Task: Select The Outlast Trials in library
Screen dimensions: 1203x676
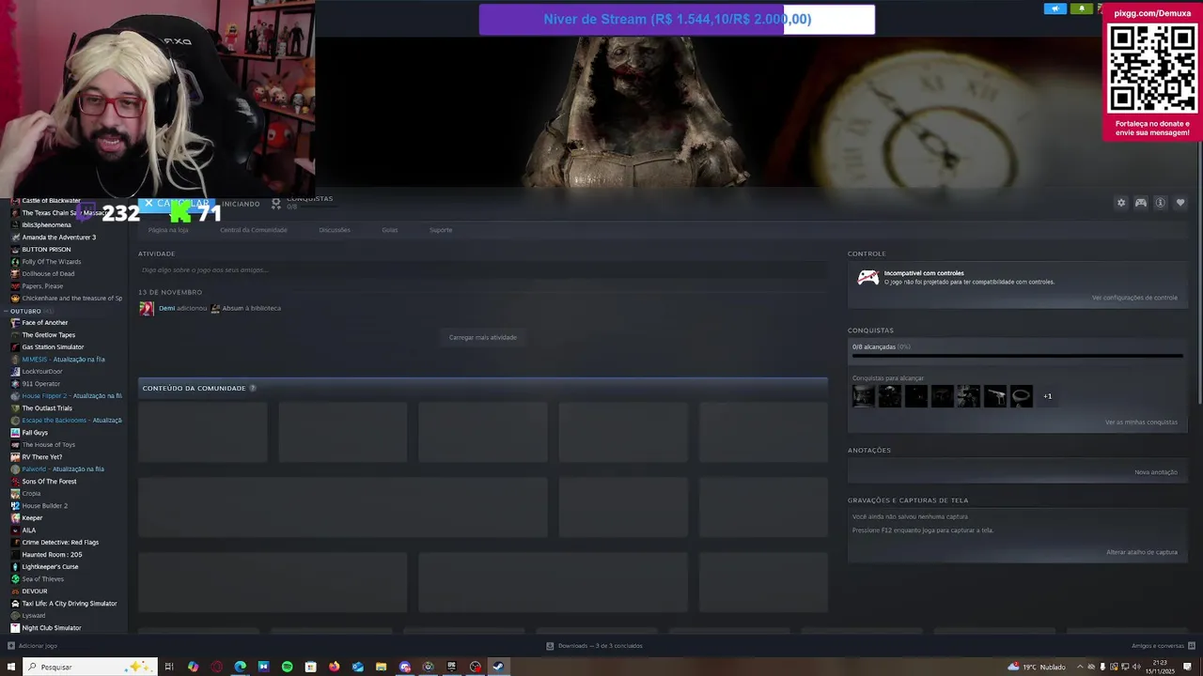Action: click(46, 408)
